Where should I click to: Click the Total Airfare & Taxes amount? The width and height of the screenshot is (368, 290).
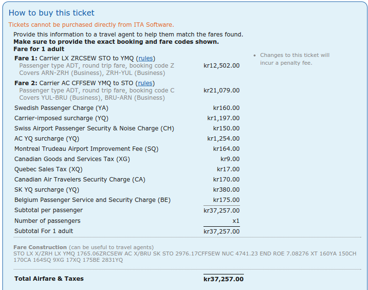pyautogui.click(x=223, y=279)
